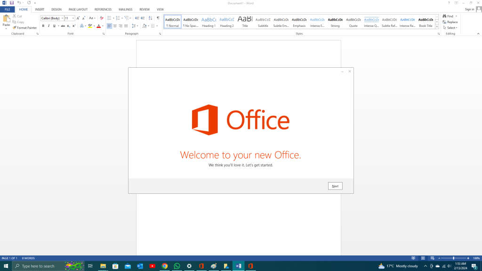Center align the paragraph text
482x271 pixels.
[x=115, y=25]
